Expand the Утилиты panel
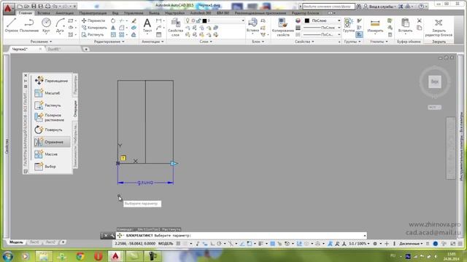 coord(379,41)
